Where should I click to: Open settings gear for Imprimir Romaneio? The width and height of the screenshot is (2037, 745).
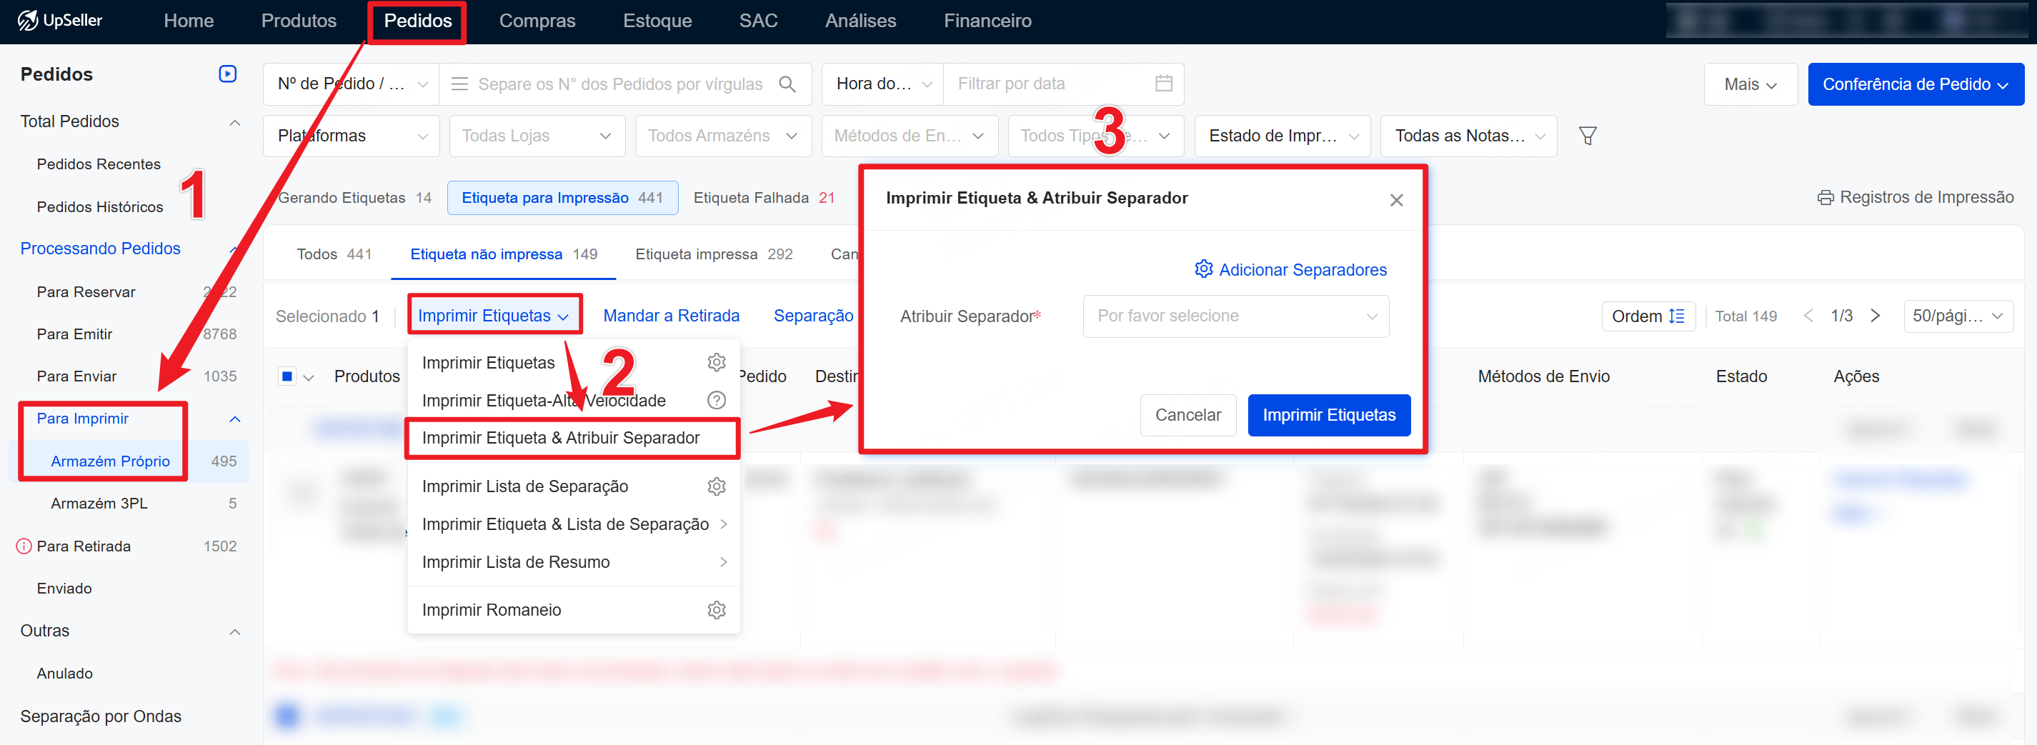tap(716, 610)
